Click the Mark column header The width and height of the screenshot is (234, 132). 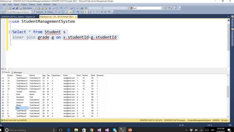pyautogui.click(x=93, y=76)
